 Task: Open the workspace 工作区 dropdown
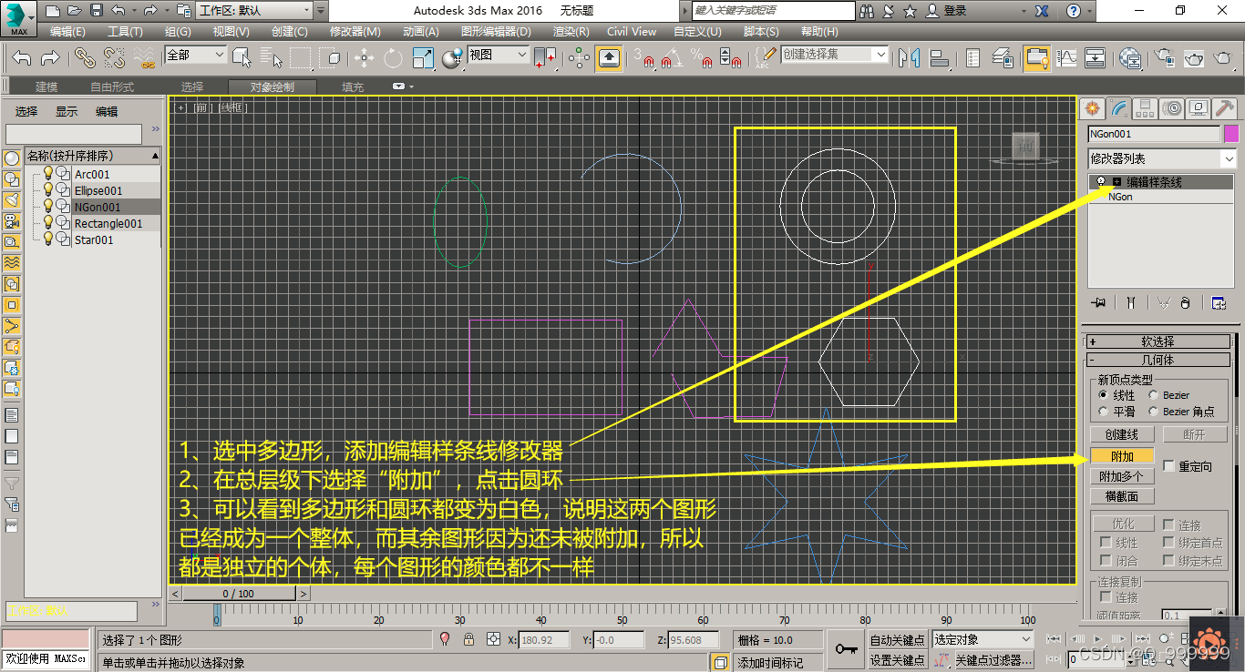point(254,11)
